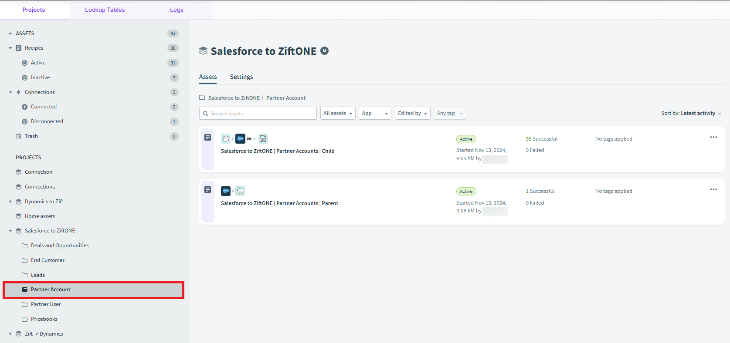Click the Leads folder icon

(25, 275)
